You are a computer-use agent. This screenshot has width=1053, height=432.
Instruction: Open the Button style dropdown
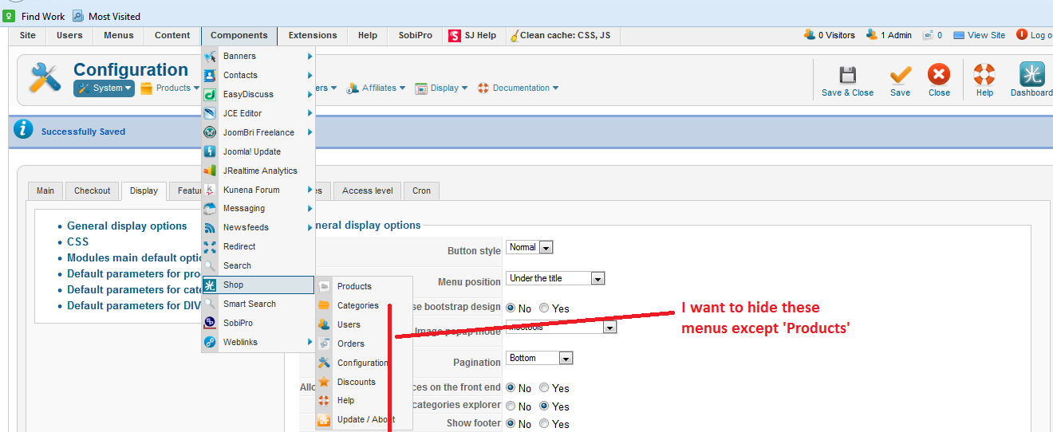click(530, 248)
